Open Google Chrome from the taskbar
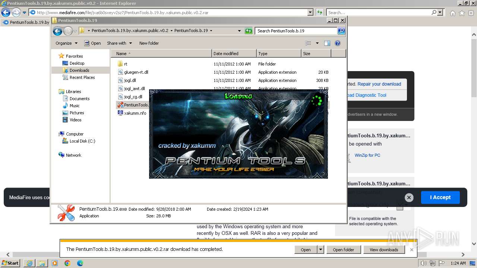This screenshot has width=477, height=268. pyautogui.click(x=67, y=263)
